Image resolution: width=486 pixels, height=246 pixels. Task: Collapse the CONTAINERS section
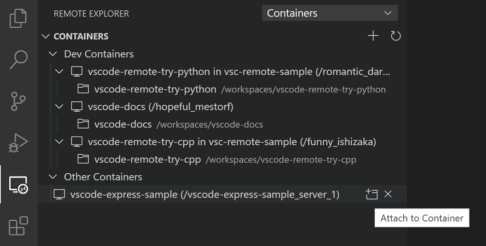coord(46,36)
